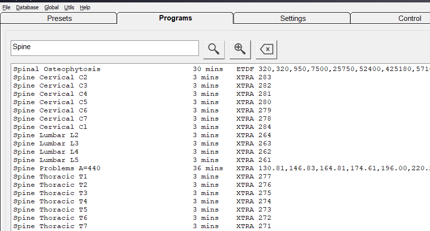Select Spine Cervical C4 row
The width and height of the screenshot is (430, 231).
[221, 94]
